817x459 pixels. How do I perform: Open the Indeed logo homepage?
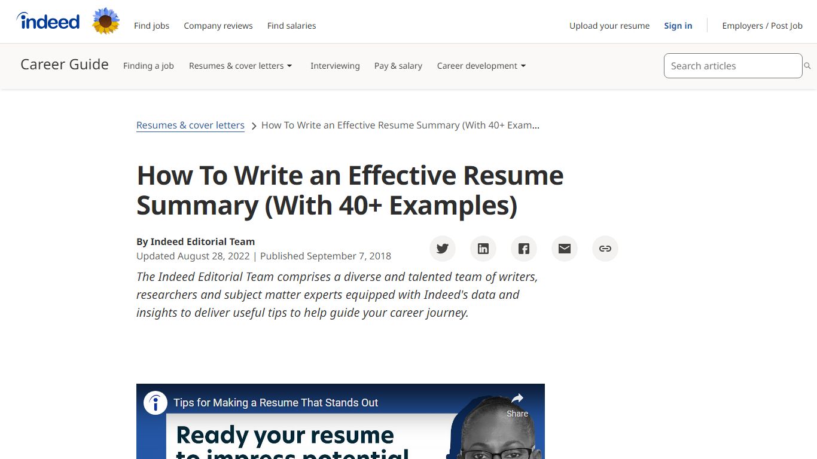(x=48, y=22)
